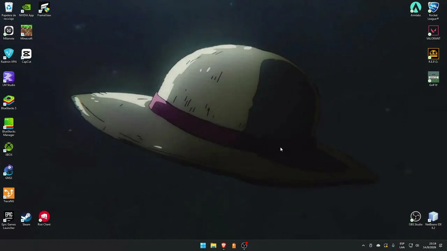Open Brave browser from the taskbar

[224, 245]
